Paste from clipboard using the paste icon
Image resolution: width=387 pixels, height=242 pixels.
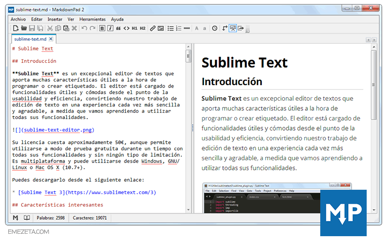[x=66, y=29]
